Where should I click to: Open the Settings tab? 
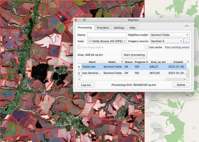(119, 28)
